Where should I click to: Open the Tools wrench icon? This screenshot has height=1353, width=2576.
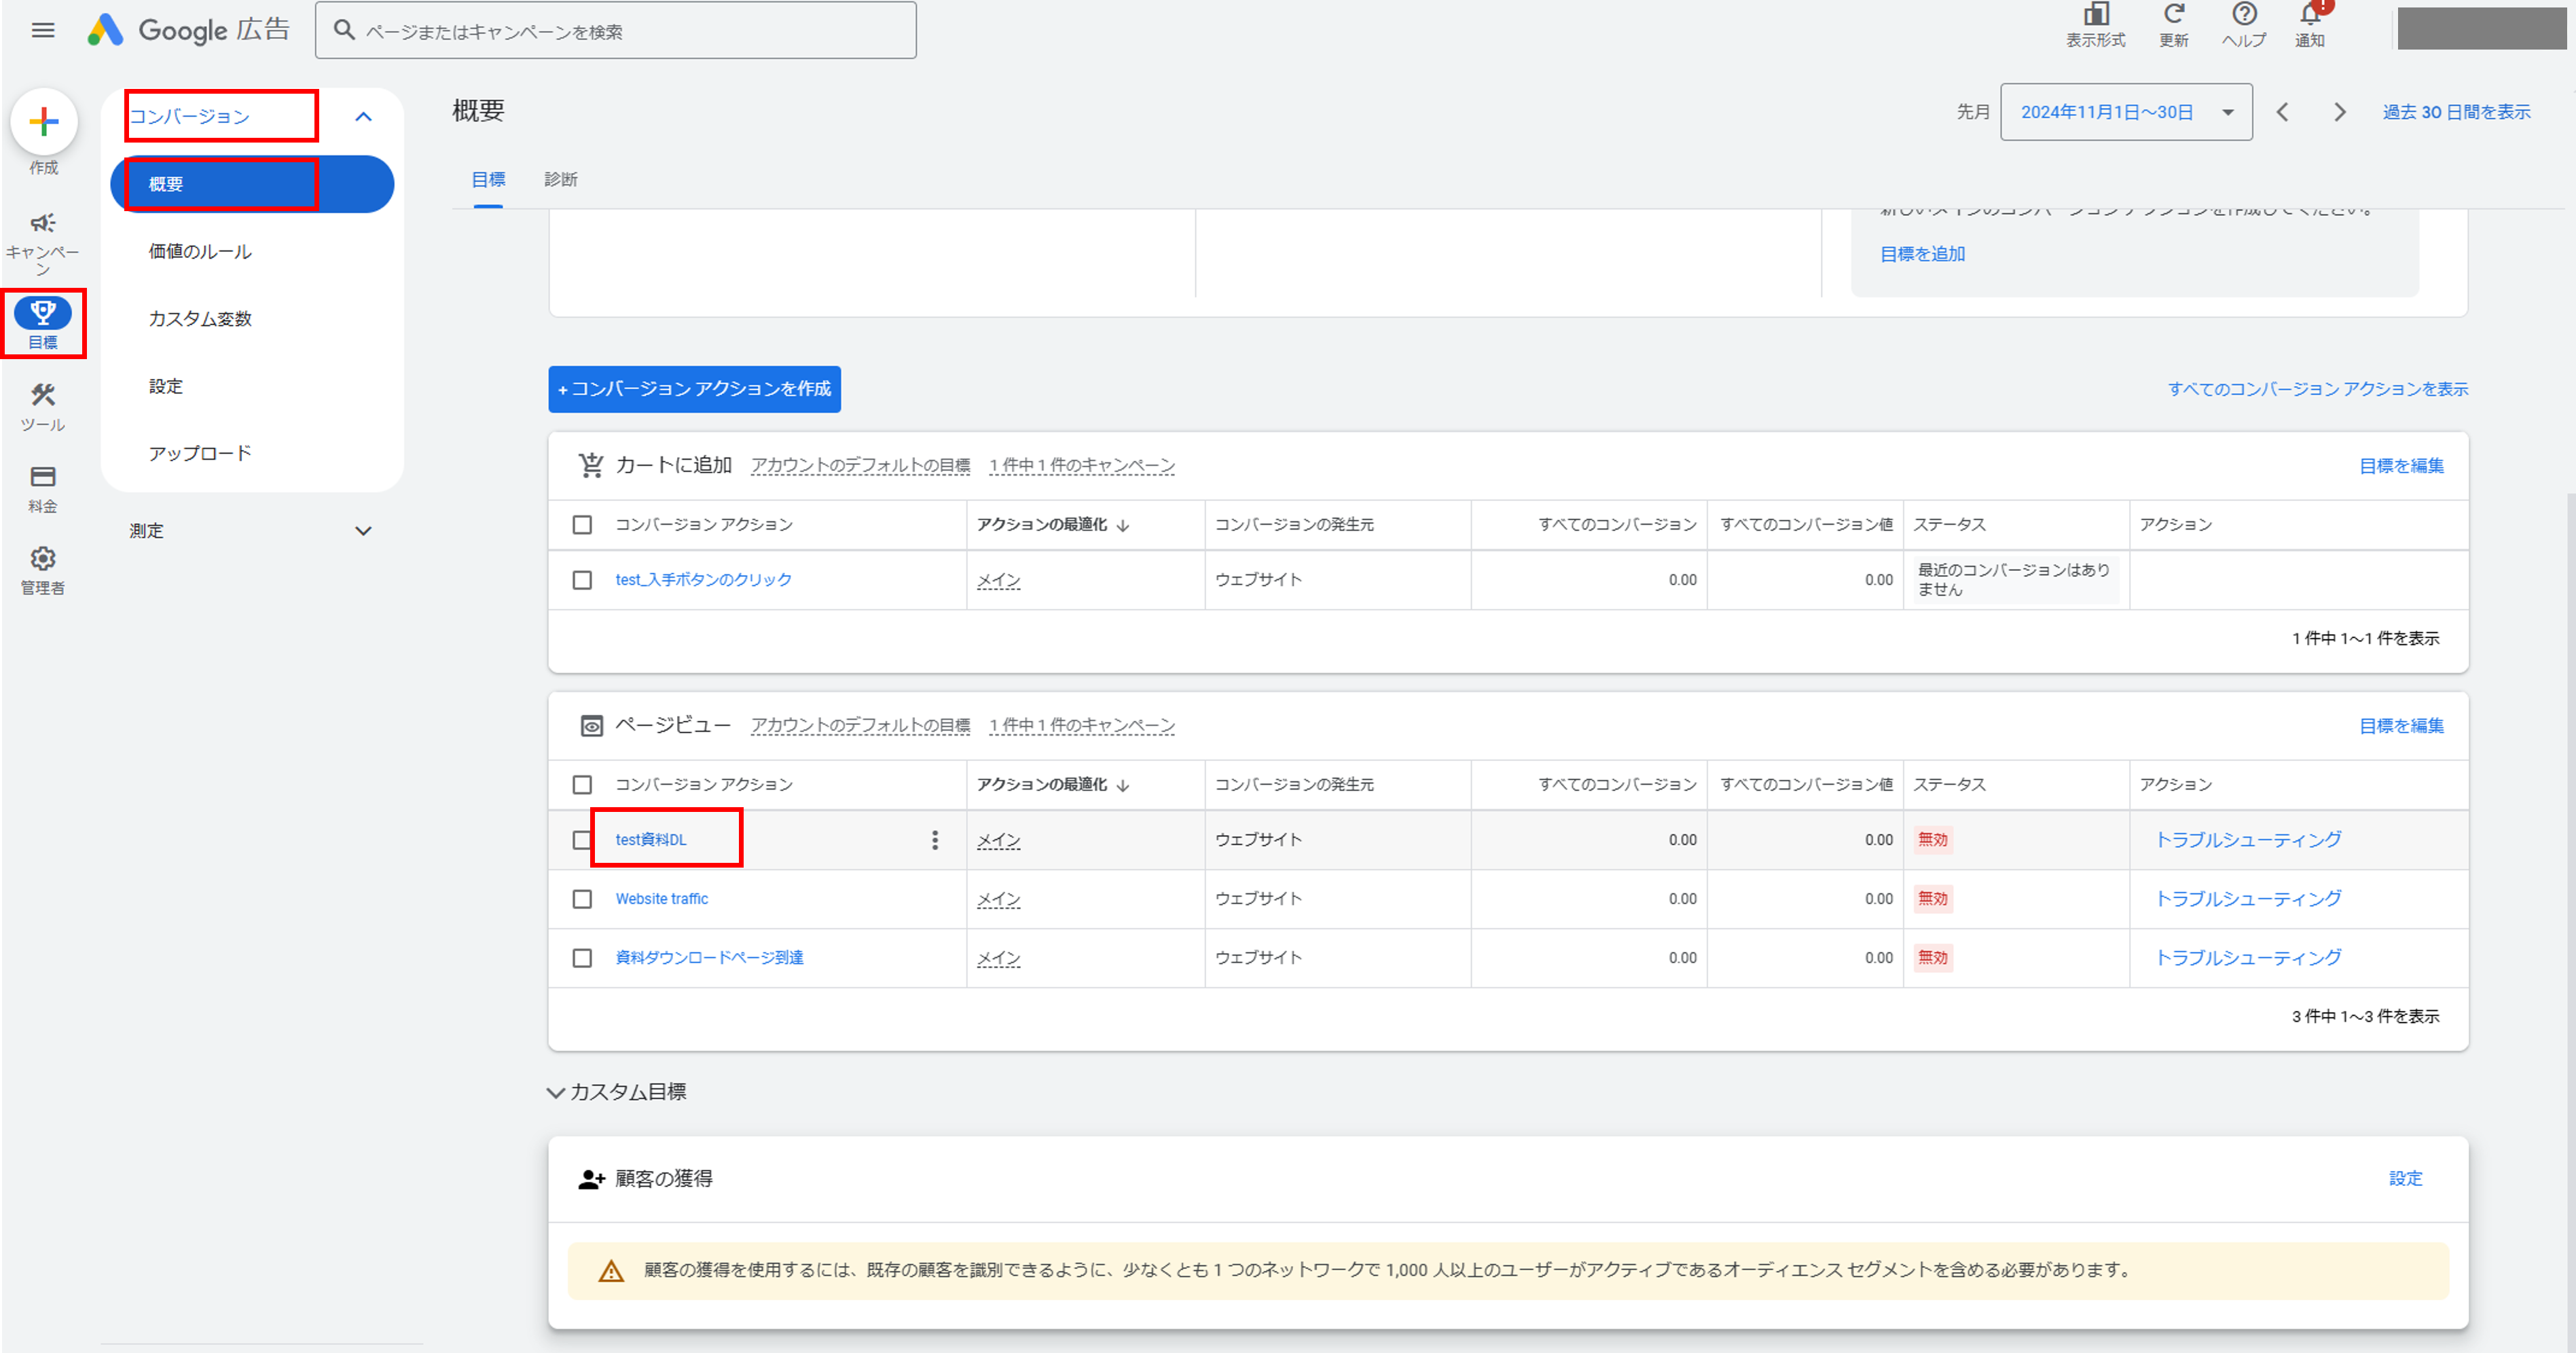[x=43, y=394]
